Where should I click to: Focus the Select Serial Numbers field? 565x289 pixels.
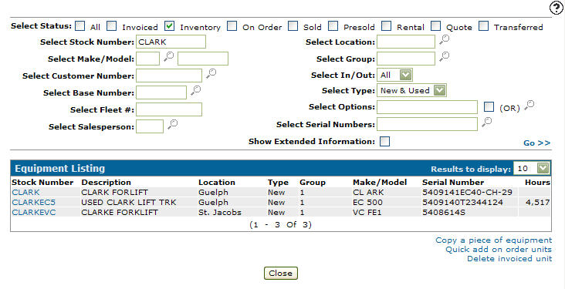coord(428,124)
